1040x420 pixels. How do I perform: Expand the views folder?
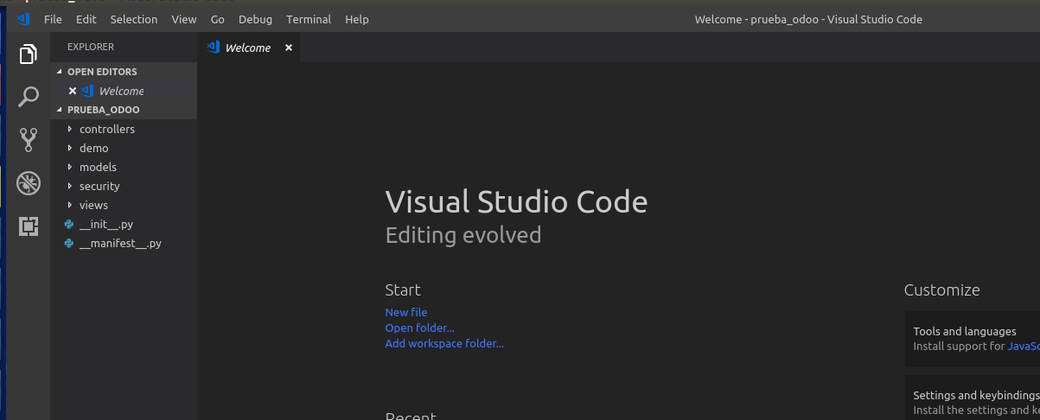pos(70,205)
